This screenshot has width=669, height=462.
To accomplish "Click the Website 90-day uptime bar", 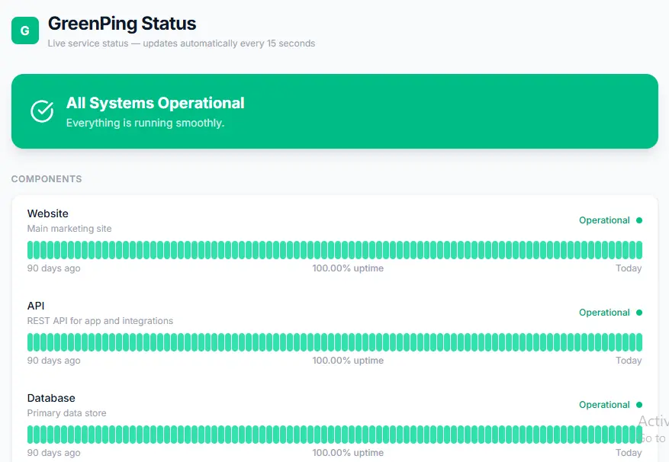I will (334, 250).
